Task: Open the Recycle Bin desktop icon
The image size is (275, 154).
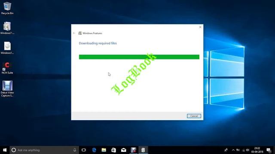Action: pyautogui.click(x=7, y=8)
